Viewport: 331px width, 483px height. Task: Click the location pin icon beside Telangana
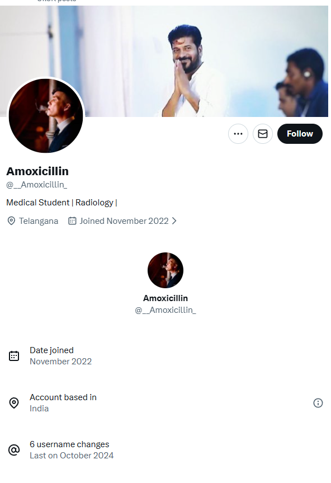click(x=11, y=221)
